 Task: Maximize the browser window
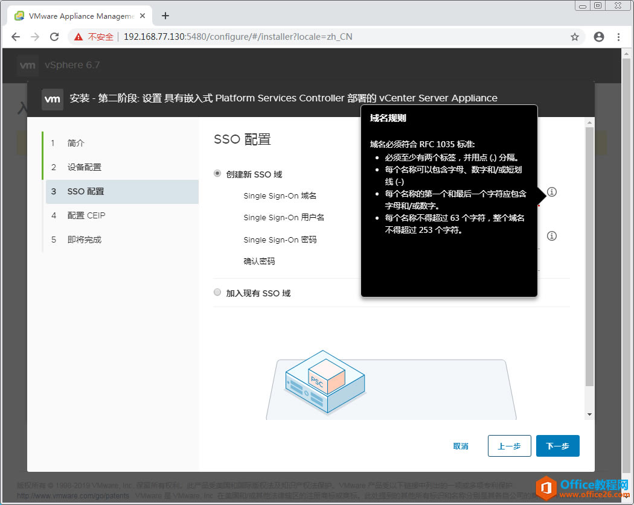598,5
